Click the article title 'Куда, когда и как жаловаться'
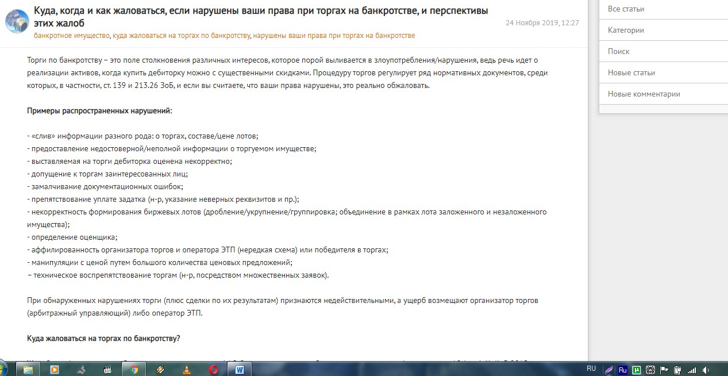The width and height of the screenshot is (728, 376). [261, 17]
